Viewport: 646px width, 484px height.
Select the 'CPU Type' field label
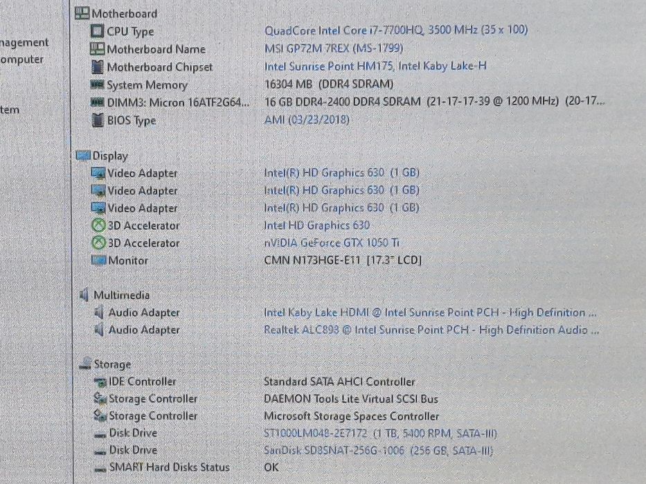click(130, 31)
